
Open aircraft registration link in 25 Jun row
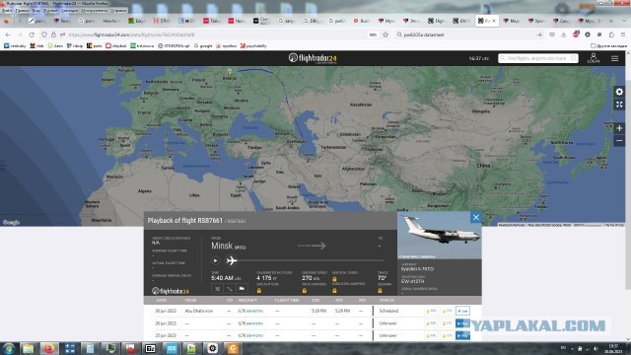point(254,335)
